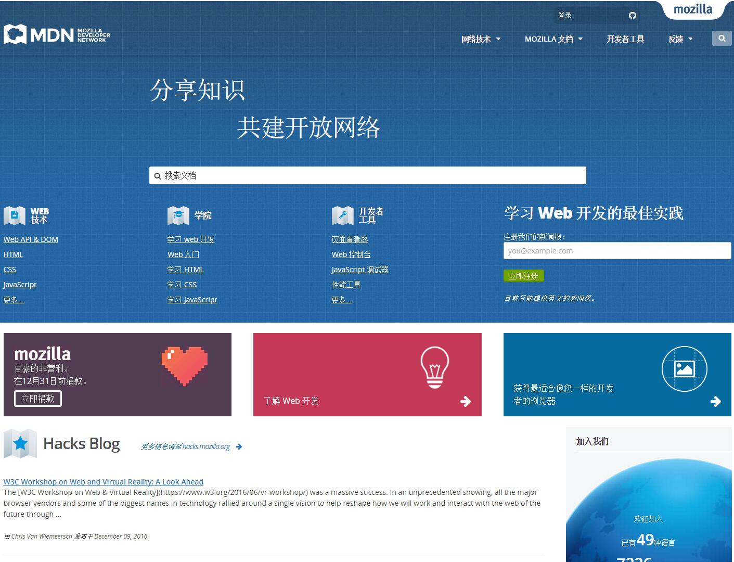
Task: Open the Web 入门 link
Action: [x=184, y=254]
